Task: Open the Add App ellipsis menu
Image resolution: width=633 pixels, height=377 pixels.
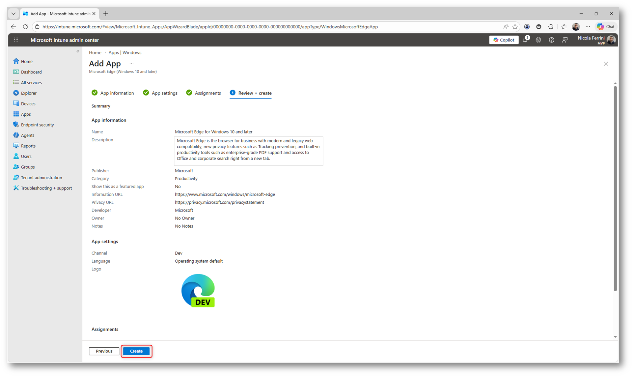Action: [x=131, y=64]
